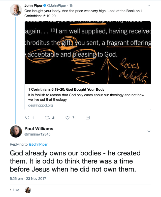
Task: Expand Paul Williams reply options chevron
Action: coord(149,131)
